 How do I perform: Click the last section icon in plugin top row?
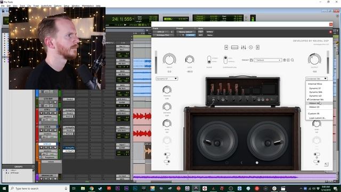tap(258, 47)
